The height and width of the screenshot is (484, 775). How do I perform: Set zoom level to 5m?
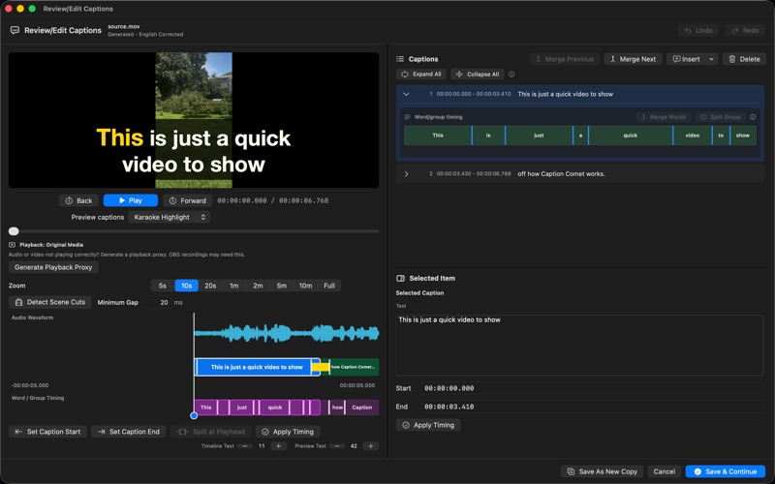[x=281, y=286]
